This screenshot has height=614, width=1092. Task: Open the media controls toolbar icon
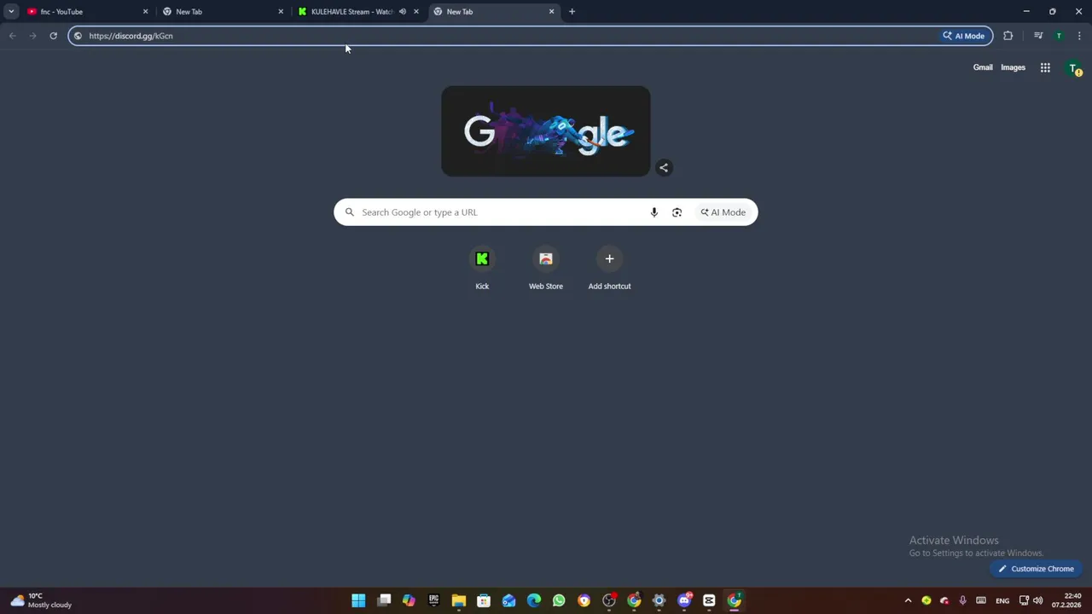coord(1038,36)
